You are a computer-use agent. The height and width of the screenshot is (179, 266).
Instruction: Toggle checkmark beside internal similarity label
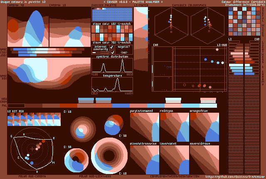pyautogui.click(x=112, y=47)
